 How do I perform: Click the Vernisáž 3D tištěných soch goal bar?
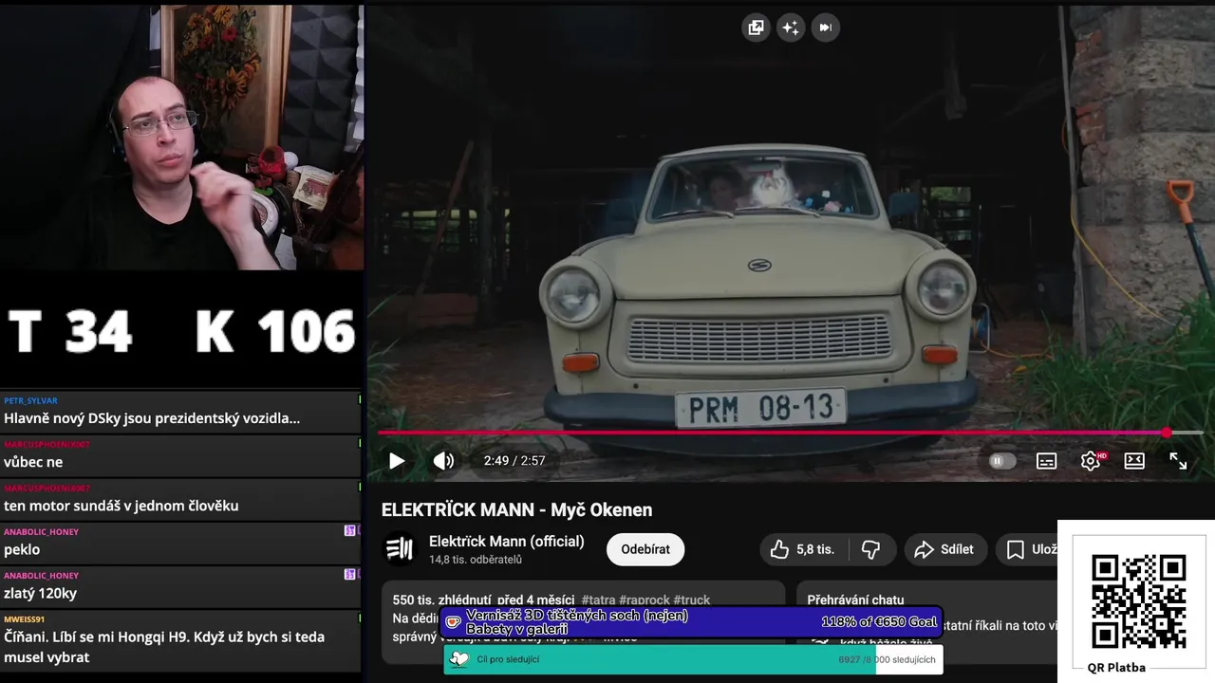pyautogui.click(x=692, y=622)
